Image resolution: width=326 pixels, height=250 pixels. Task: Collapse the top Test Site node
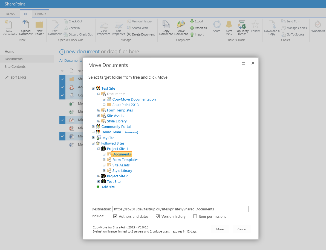(x=93, y=88)
